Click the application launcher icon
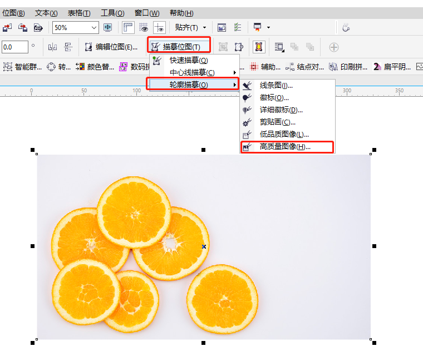 coord(257,27)
